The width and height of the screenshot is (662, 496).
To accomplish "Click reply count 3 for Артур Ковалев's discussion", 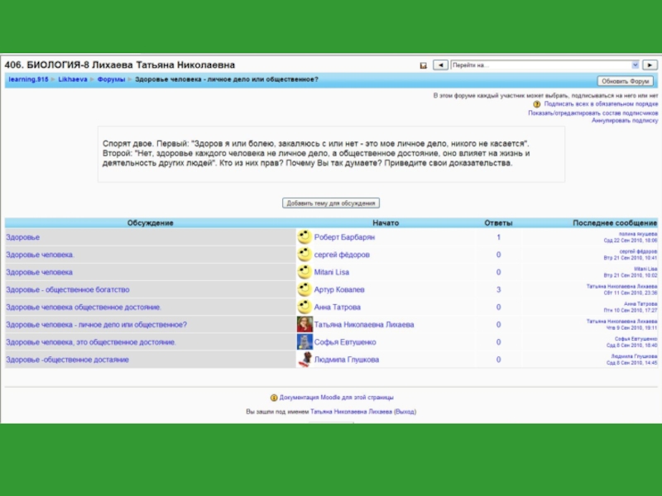I will (x=499, y=290).
